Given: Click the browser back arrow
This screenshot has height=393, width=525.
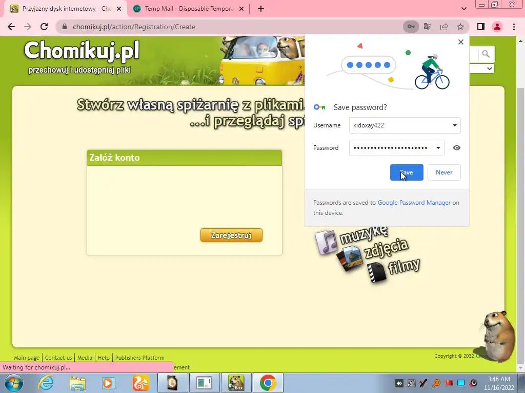Looking at the screenshot, I should (x=11, y=27).
